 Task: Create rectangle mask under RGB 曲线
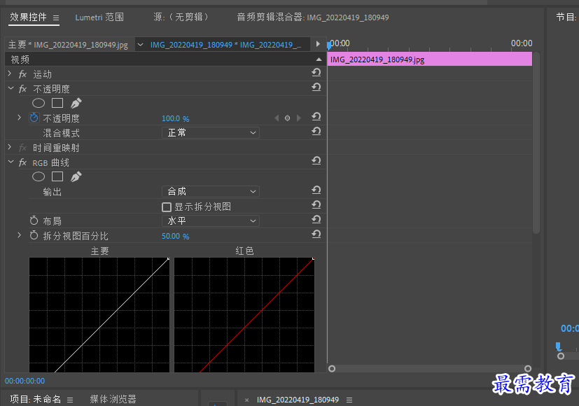pyautogui.click(x=57, y=177)
